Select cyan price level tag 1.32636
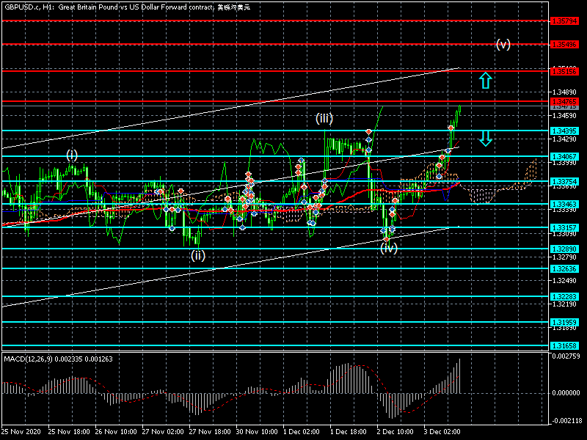Image resolution: width=587 pixels, height=440 pixels. 564,268
